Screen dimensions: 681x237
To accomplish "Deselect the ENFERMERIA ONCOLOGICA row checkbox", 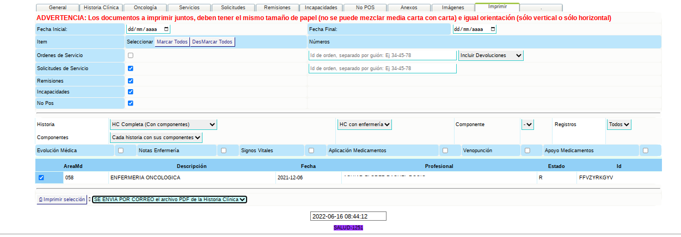I will [x=41, y=178].
